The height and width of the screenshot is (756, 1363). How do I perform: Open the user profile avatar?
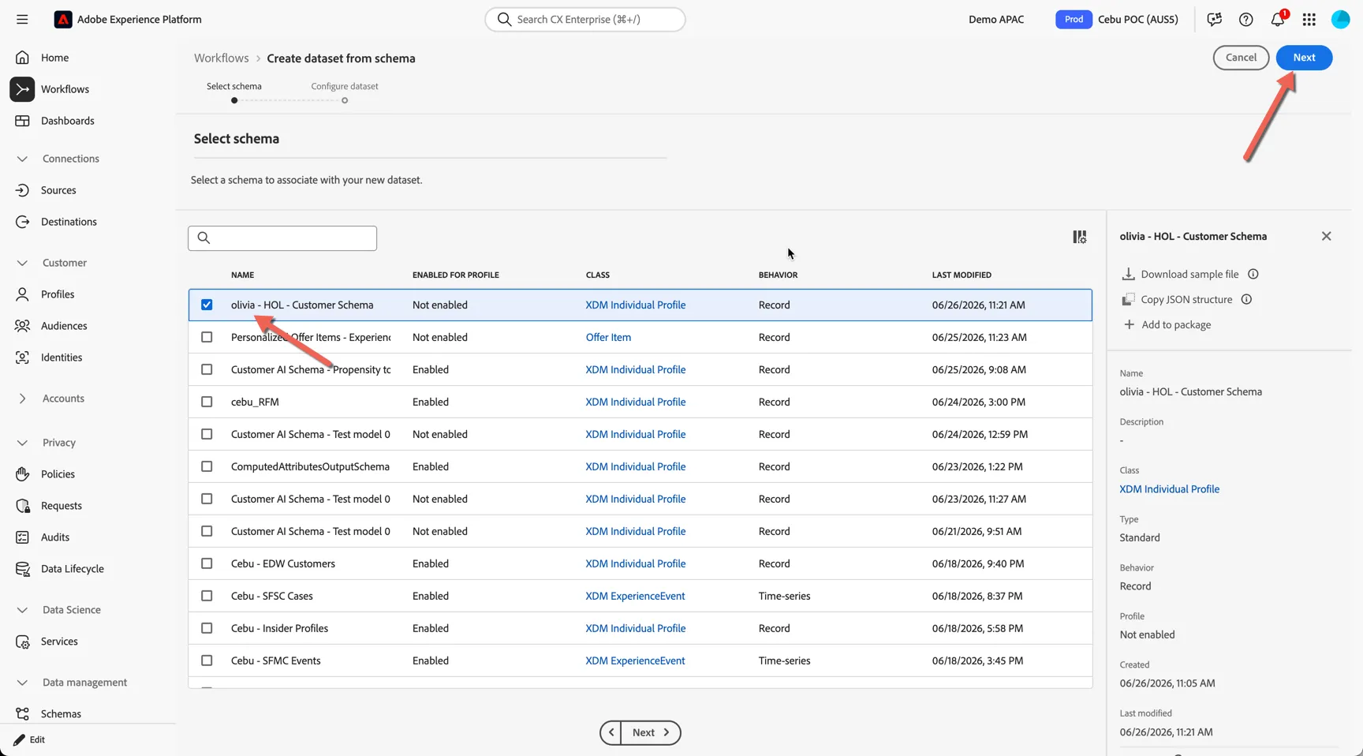pyautogui.click(x=1341, y=19)
